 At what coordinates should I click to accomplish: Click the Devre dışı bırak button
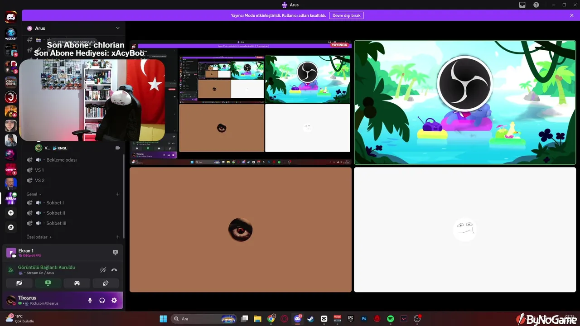click(x=346, y=15)
